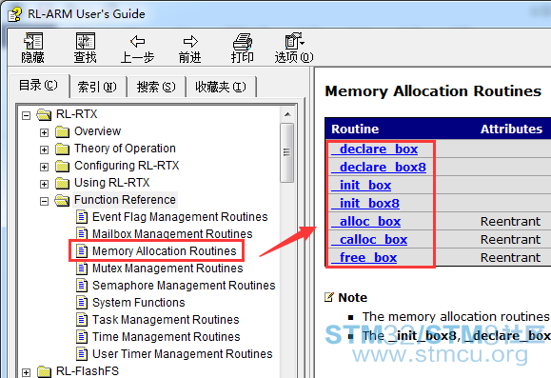
Task: Click the RL-ARM User's Guide title icon
Action: (15, 14)
